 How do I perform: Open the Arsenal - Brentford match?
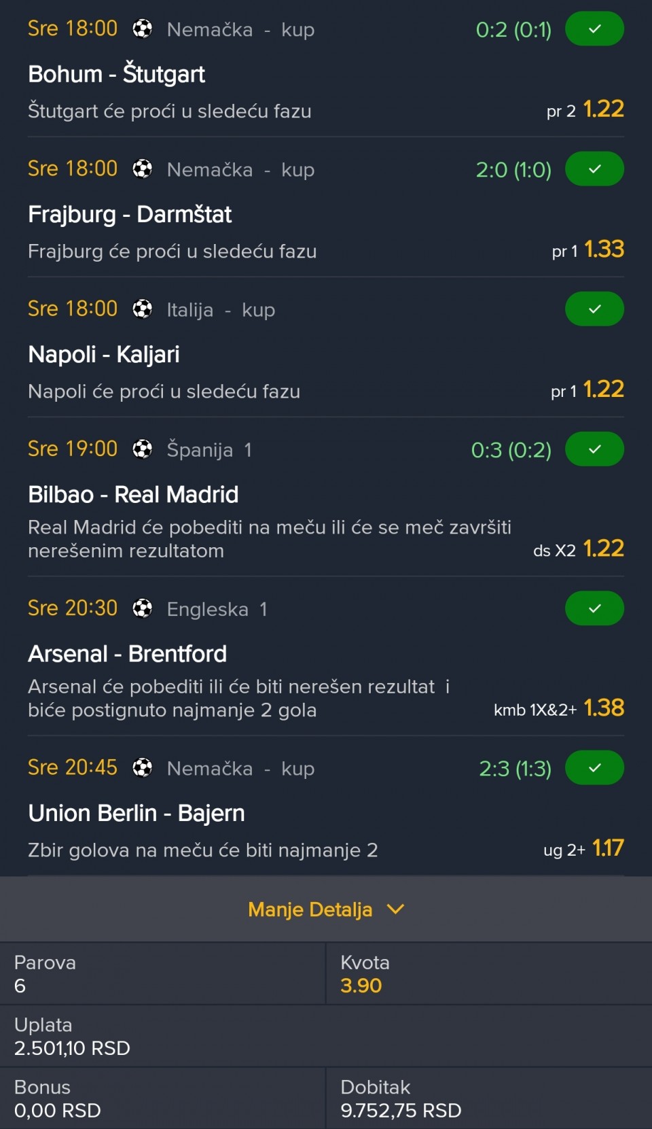pos(127,654)
